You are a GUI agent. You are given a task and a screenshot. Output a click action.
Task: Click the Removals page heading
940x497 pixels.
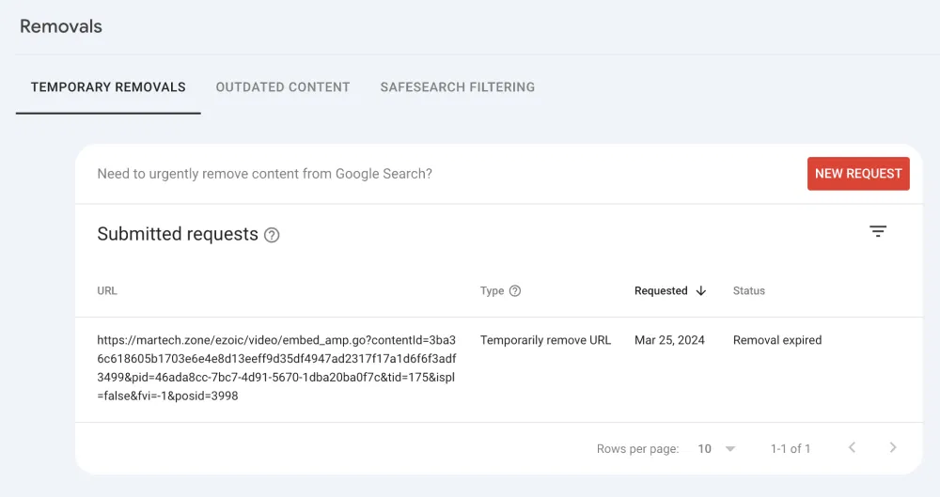point(61,26)
